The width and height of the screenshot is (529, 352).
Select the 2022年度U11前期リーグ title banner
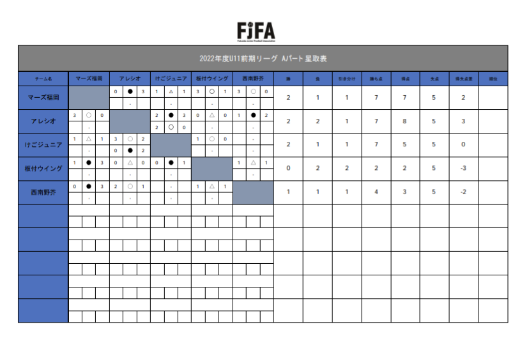[263, 58]
